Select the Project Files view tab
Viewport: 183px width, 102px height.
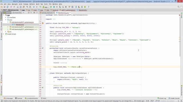(x=17, y=12)
